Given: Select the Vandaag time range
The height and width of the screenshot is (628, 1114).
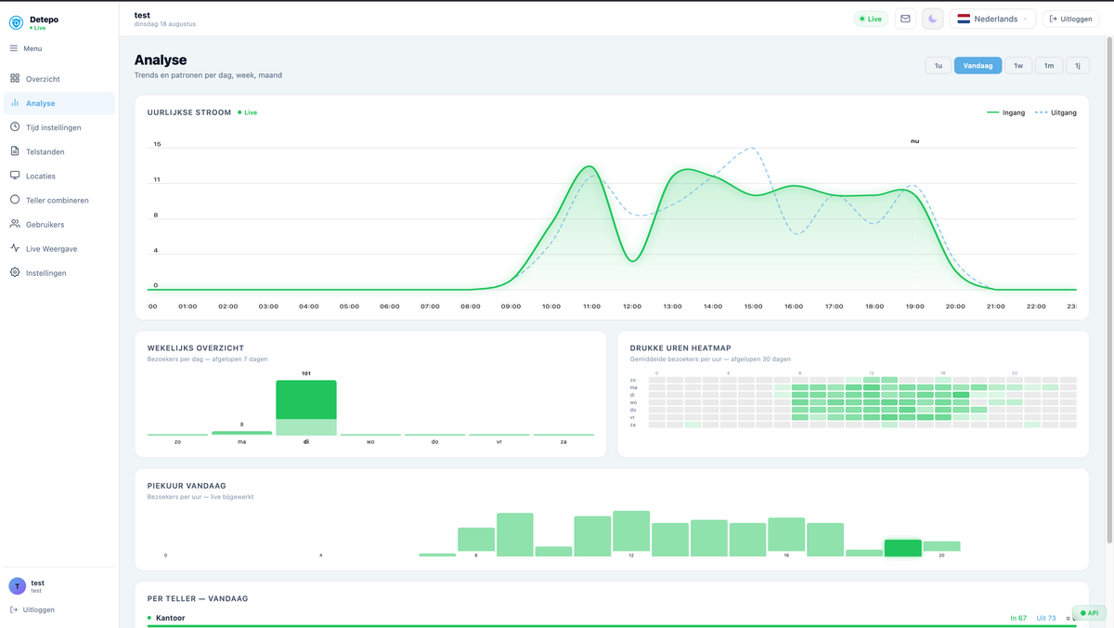Looking at the screenshot, I should pos(978,65).
